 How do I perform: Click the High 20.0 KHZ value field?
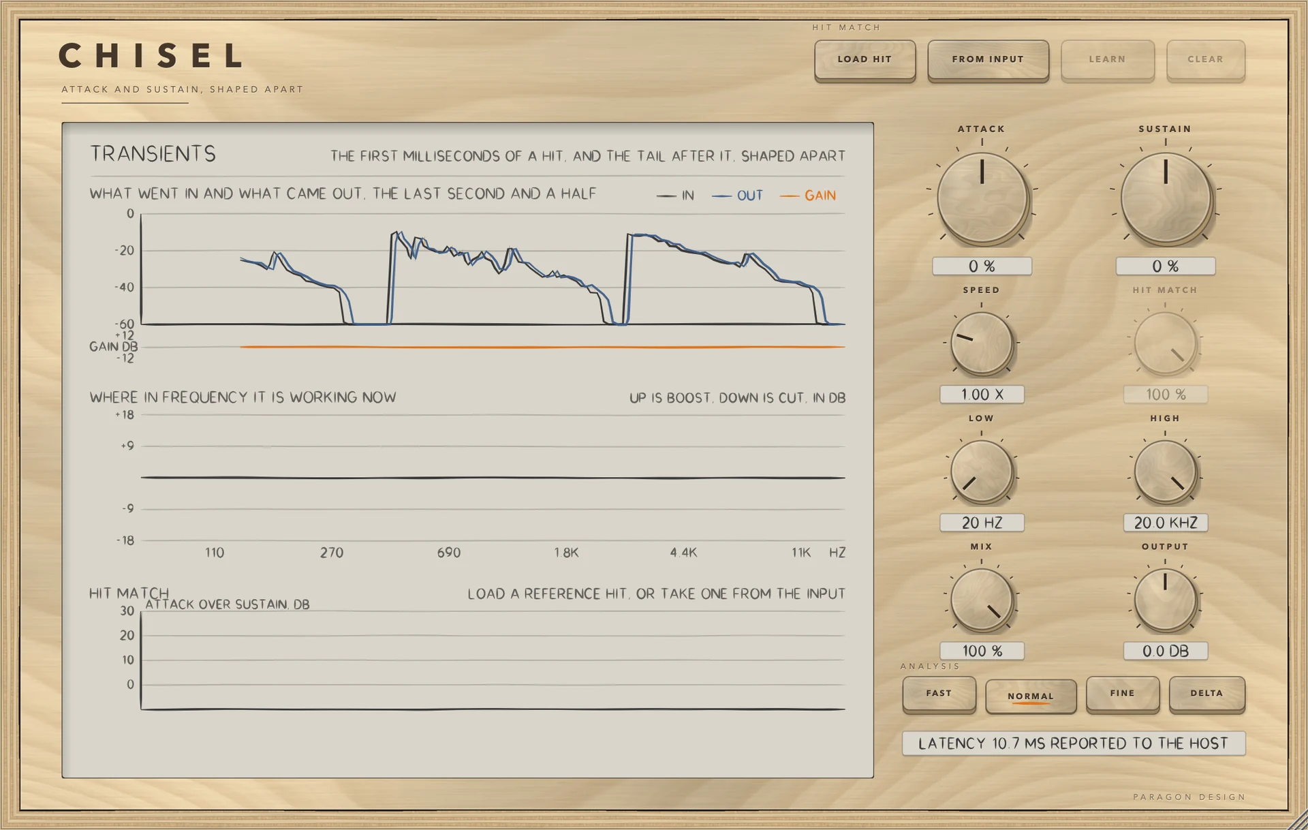click(x=1166, y=523)
